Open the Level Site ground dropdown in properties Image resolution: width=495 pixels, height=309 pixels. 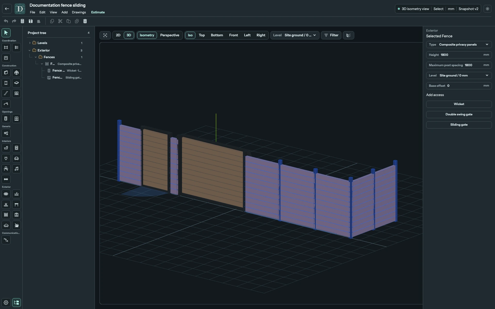coord(459,75)
